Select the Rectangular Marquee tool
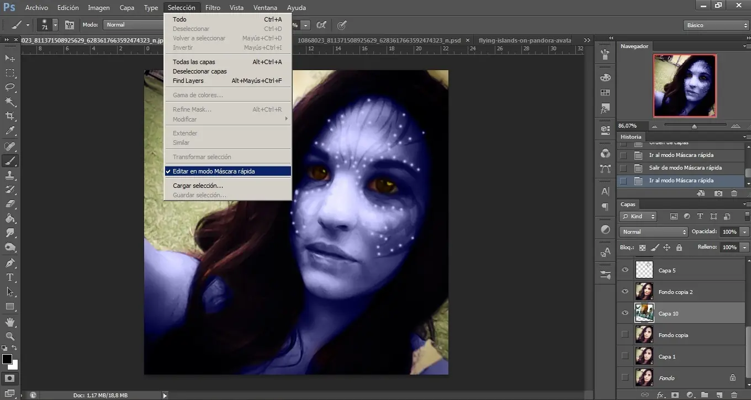 tap(10, 73)
